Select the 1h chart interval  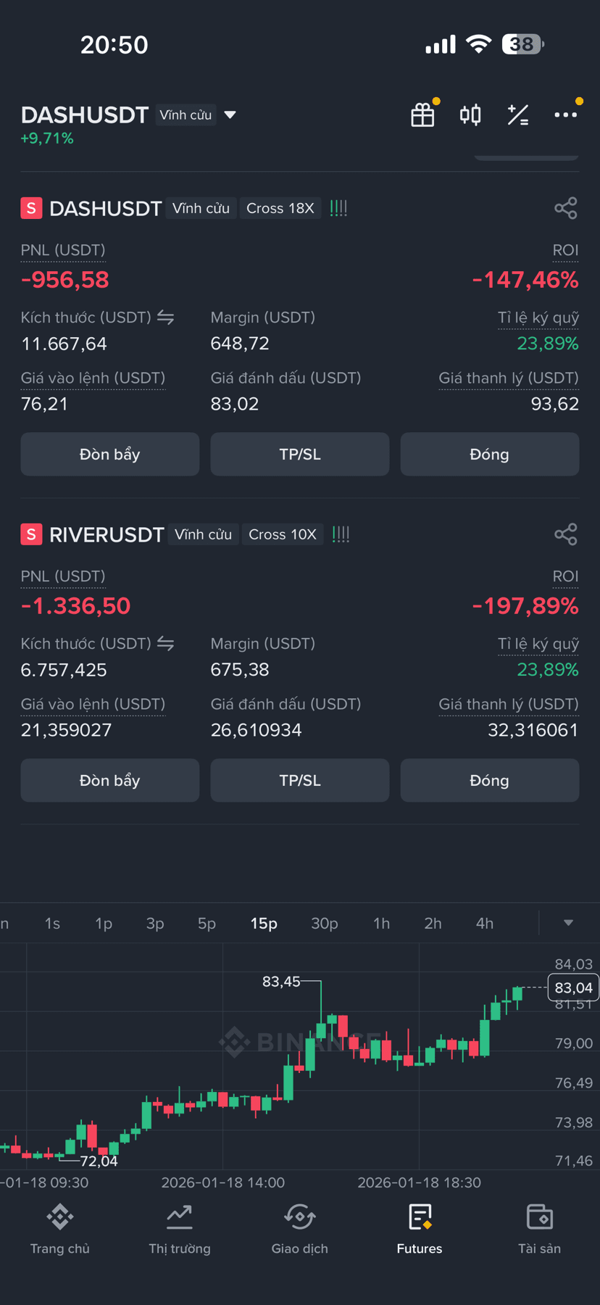pyautogui.click(x=381, y=923)
